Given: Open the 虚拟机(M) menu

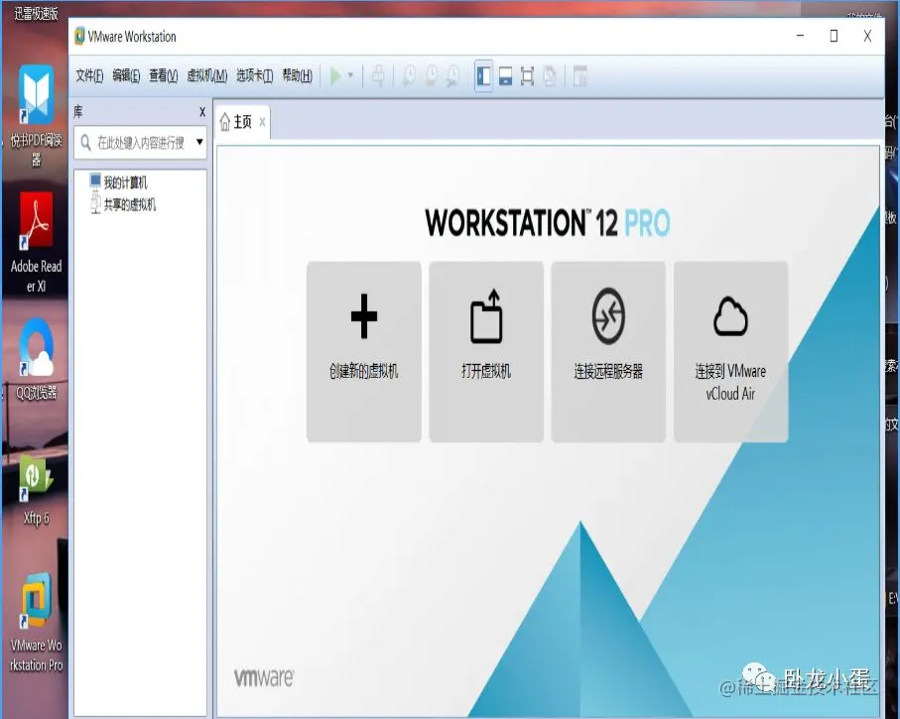Looking at the screenshot, I should click(207, 75).
